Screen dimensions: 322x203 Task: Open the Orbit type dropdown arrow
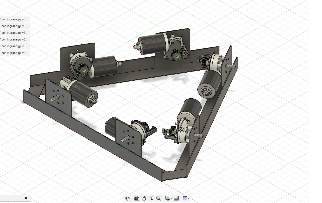pos(132,198)
